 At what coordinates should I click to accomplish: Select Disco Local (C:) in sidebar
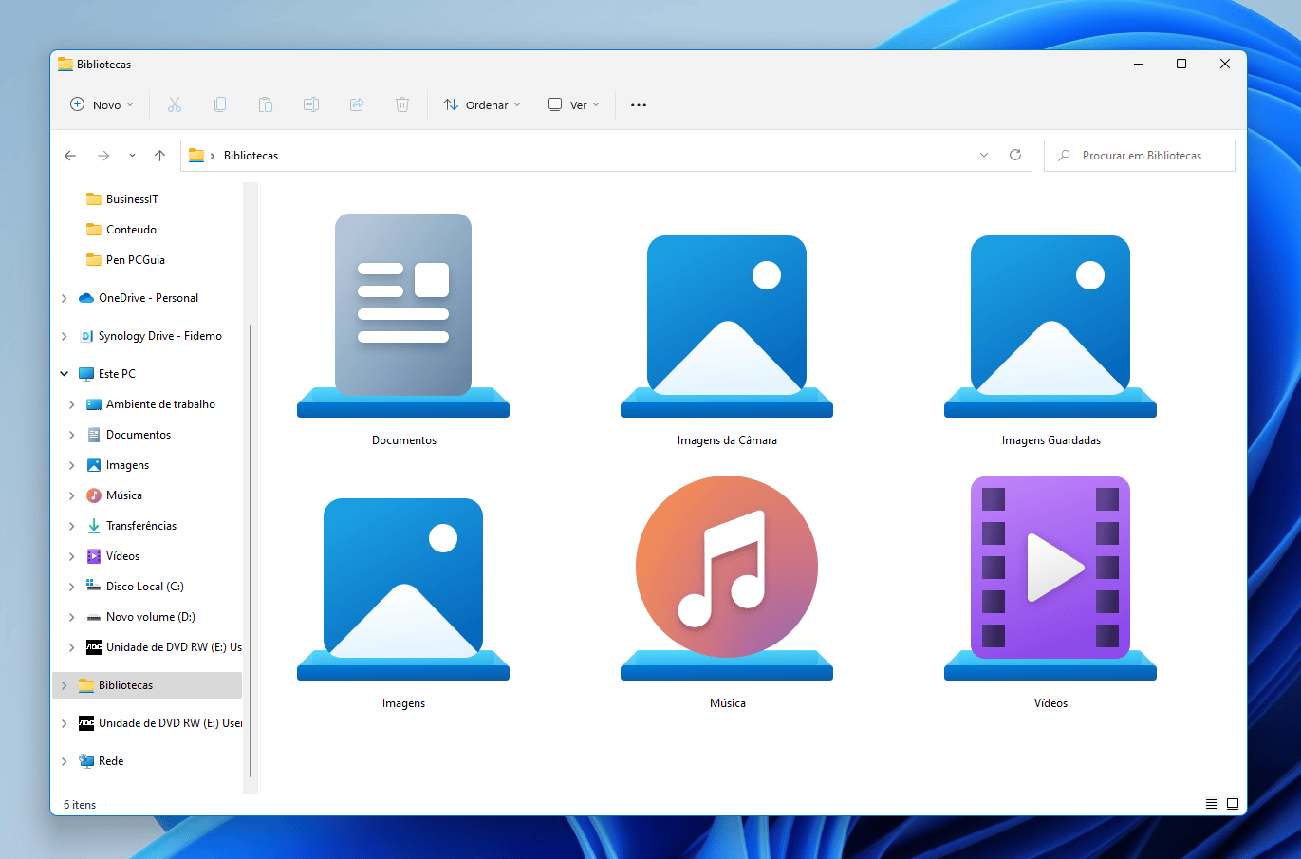click(144, 587)
